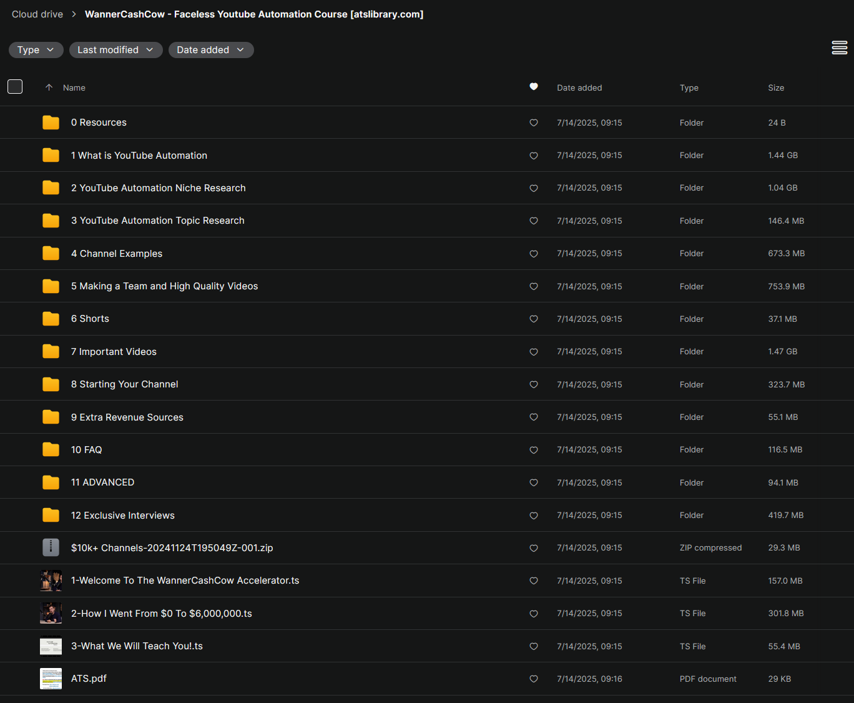
Task: Open the 11 ADVANCED folder
Action: point(102,482)
